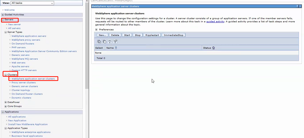Image resolution: width=304 pixels, height=138 pixels.
Task: Open the View All tasks dropdown
Action: click(x=32, y=3)
